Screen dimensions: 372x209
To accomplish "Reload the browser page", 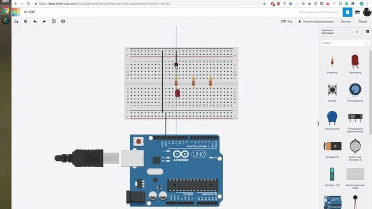I will click(28, 3).
